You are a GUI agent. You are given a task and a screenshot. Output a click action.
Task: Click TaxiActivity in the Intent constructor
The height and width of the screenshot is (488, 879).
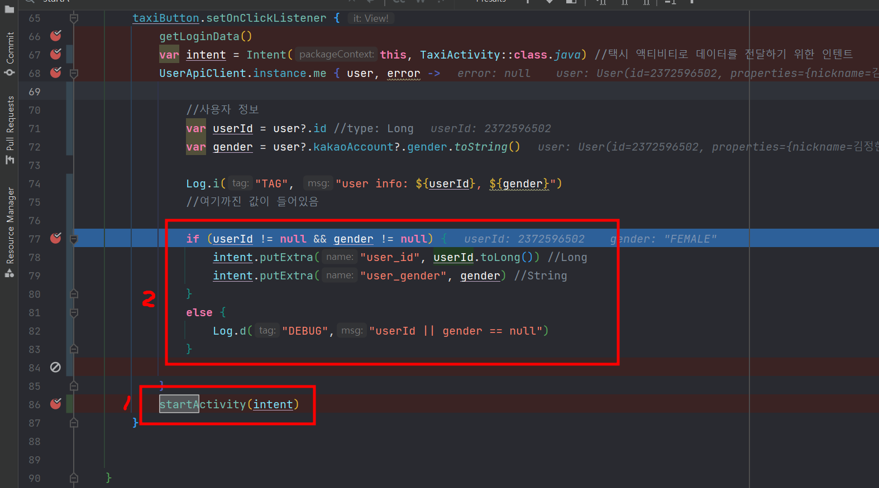(x=460, y=55)
